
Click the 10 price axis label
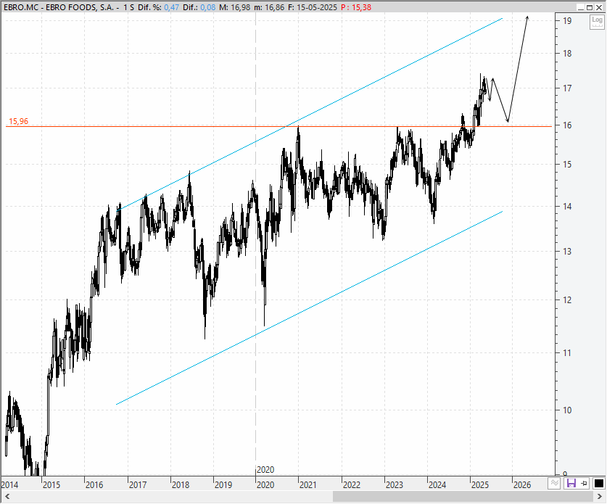pos(567,410)
